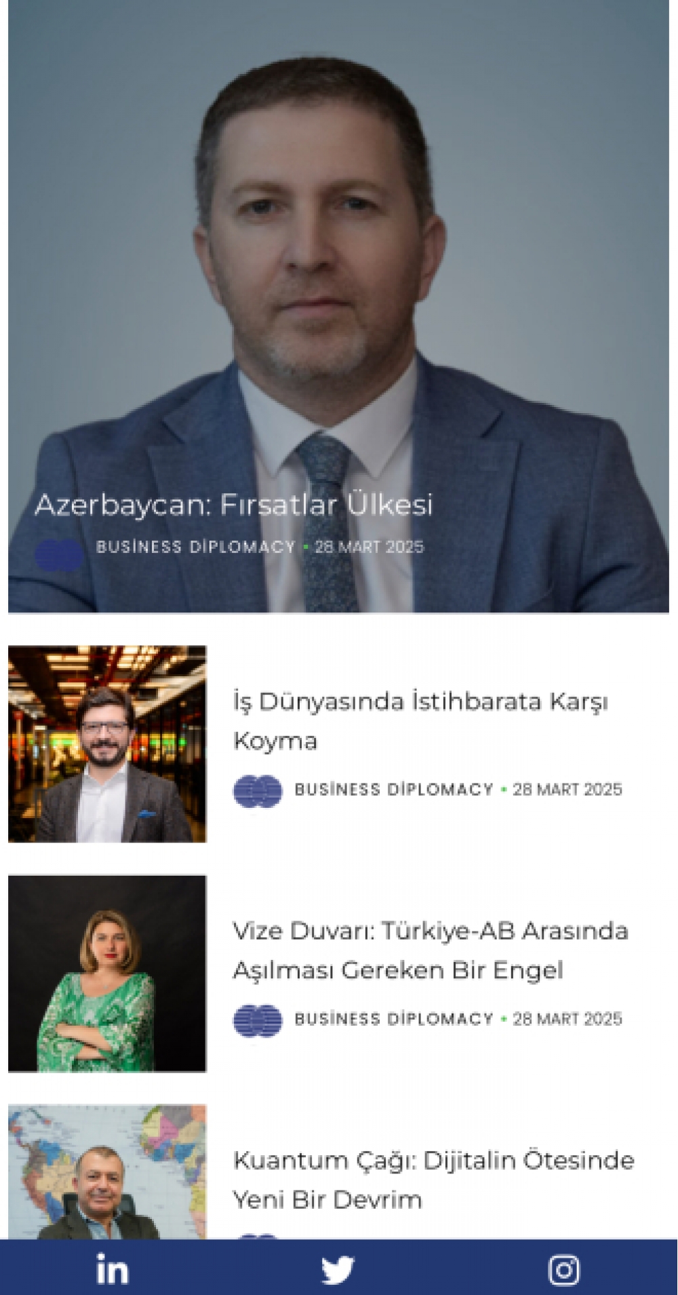Click BUSINESS DİPLOMACY author under Azerbaycan headline
This screenshot has height=1295, width=678.
click(196, 547)
